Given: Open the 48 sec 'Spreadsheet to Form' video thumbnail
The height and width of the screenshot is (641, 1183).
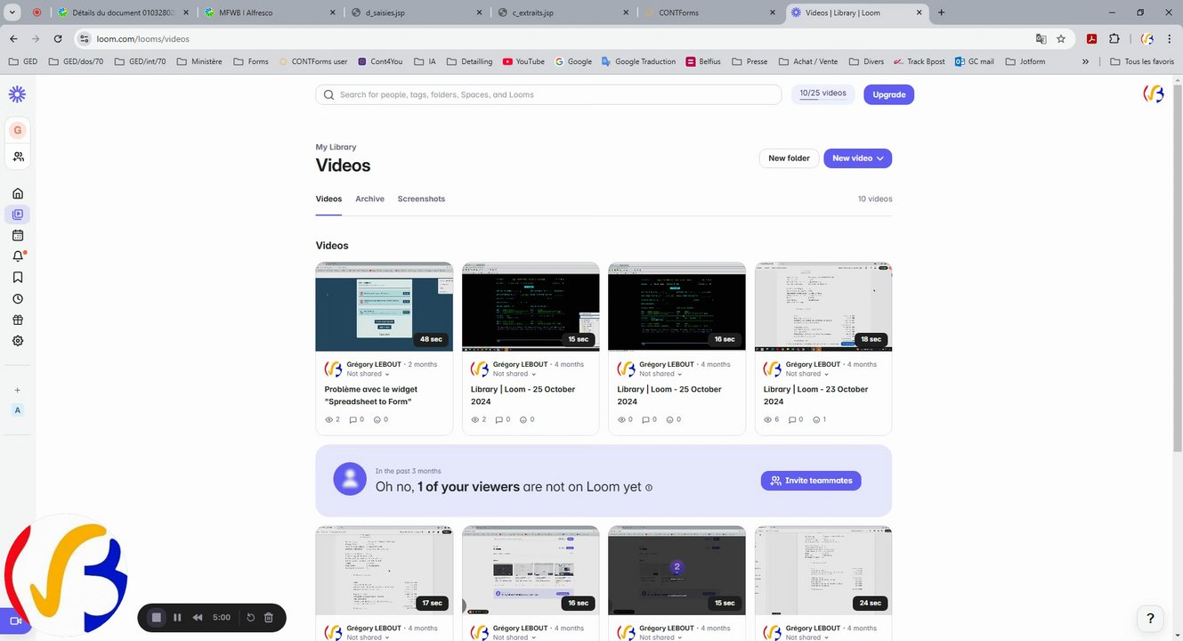Looking at the screenshot, I should pos(384,306).
